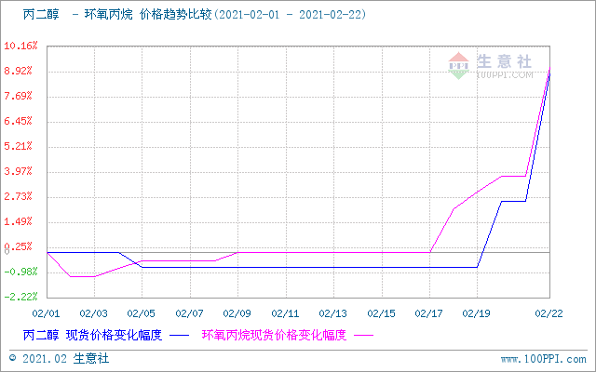Click the 02/22 x-axis date
Screen dimensions: 596x372
[549, 313]
